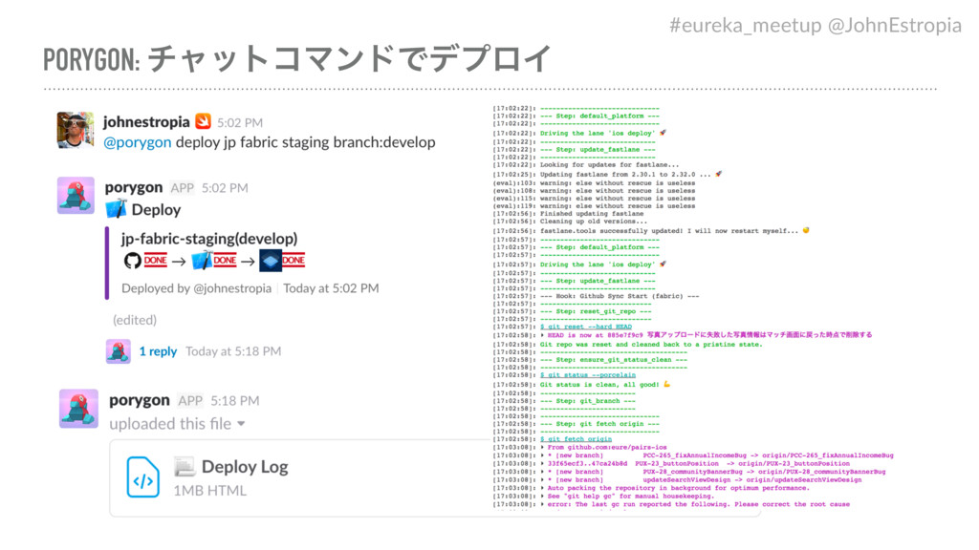Click the DONE badge after Fabric icon
Image resolution: width=979 pixels, height=550 pixels.
click(293, 260)
